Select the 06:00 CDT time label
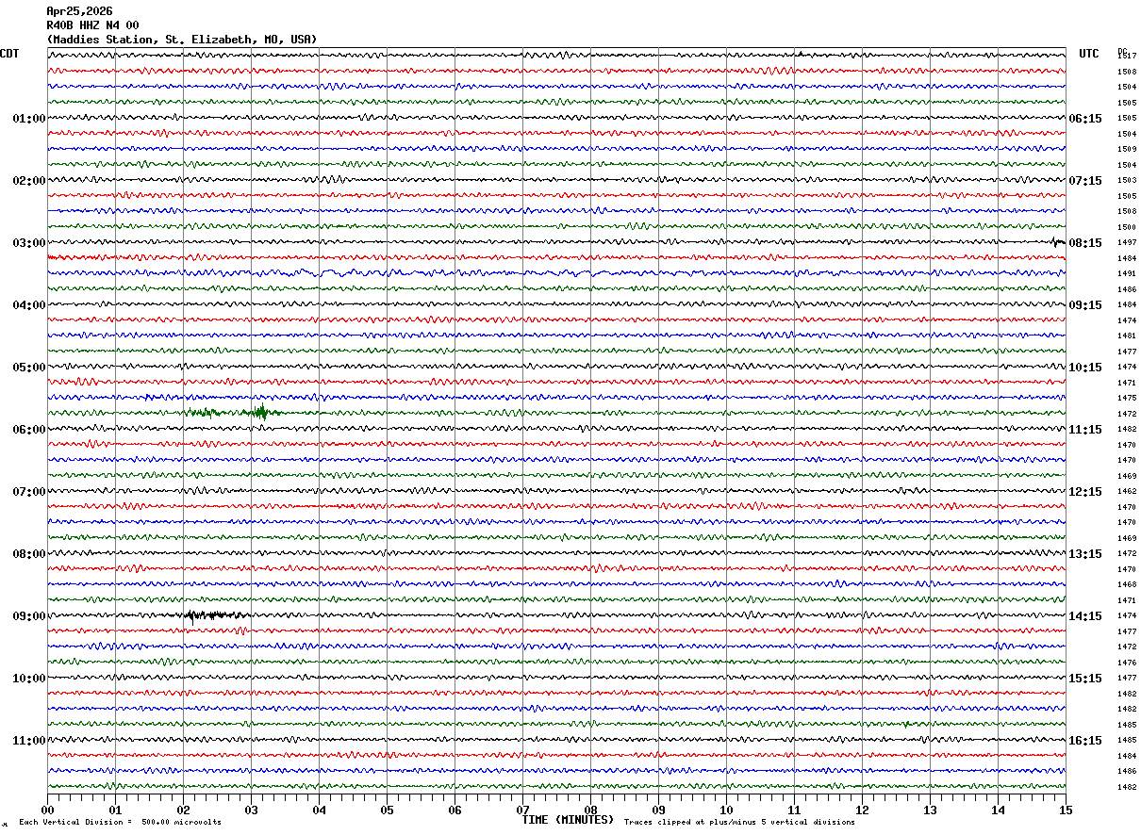The image size is (1141, 835). [29, 430]
